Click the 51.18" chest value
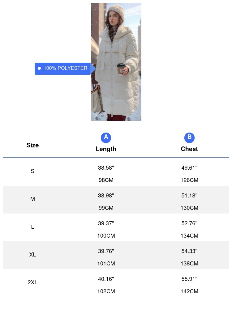The image size is (232, 309). coord(189,196)
